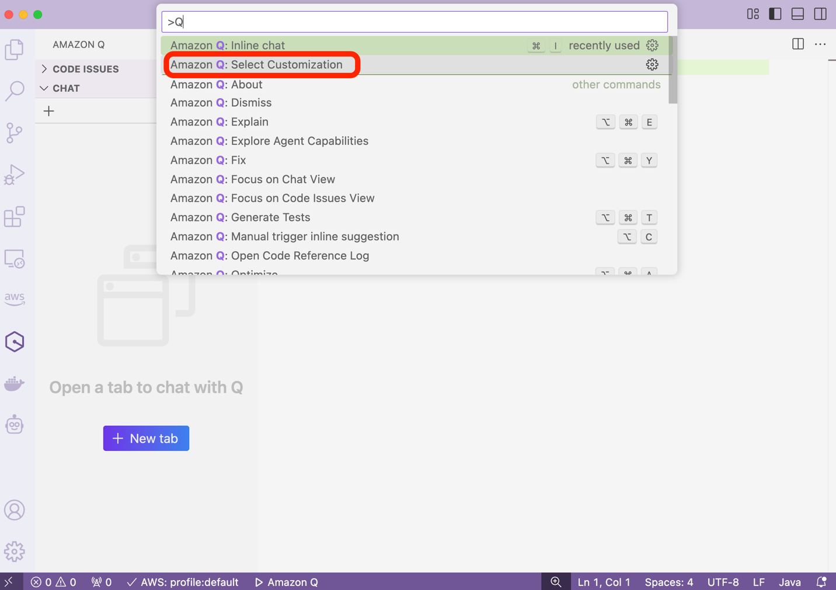Screen dimensions: 836x590
Task: Open notifications bell
Action: pos(821,582)
